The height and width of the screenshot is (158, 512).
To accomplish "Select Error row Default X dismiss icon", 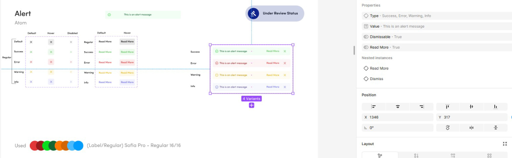I will [31, 62].
